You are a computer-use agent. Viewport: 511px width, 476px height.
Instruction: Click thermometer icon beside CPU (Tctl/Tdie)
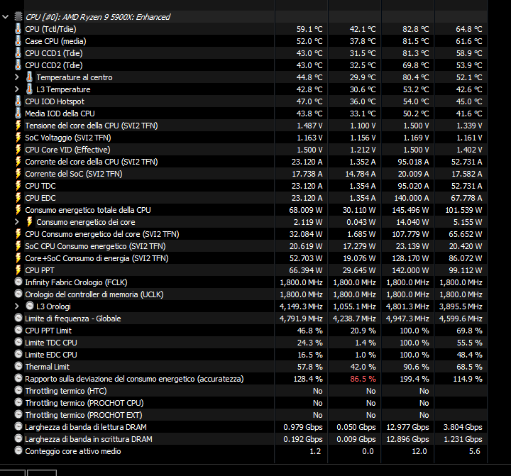18,29
